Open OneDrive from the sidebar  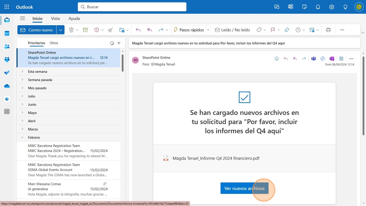point(7,86)
